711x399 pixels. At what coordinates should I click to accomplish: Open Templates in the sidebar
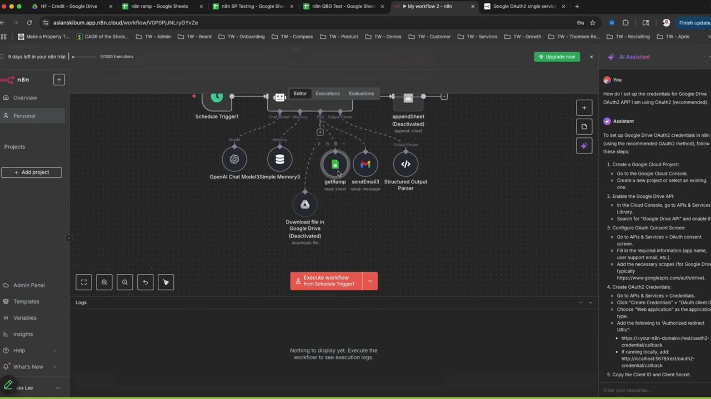pyautogui.click(x=26, y=301)
